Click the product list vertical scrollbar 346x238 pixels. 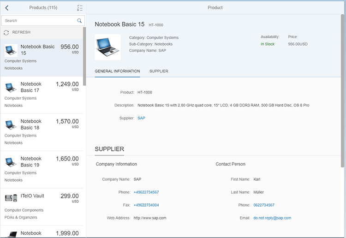[84, 56]
